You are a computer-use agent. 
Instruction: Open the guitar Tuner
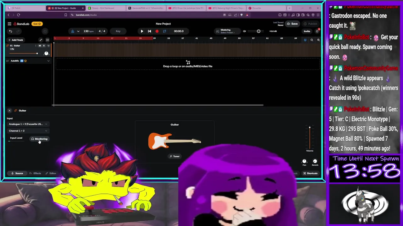174,156
